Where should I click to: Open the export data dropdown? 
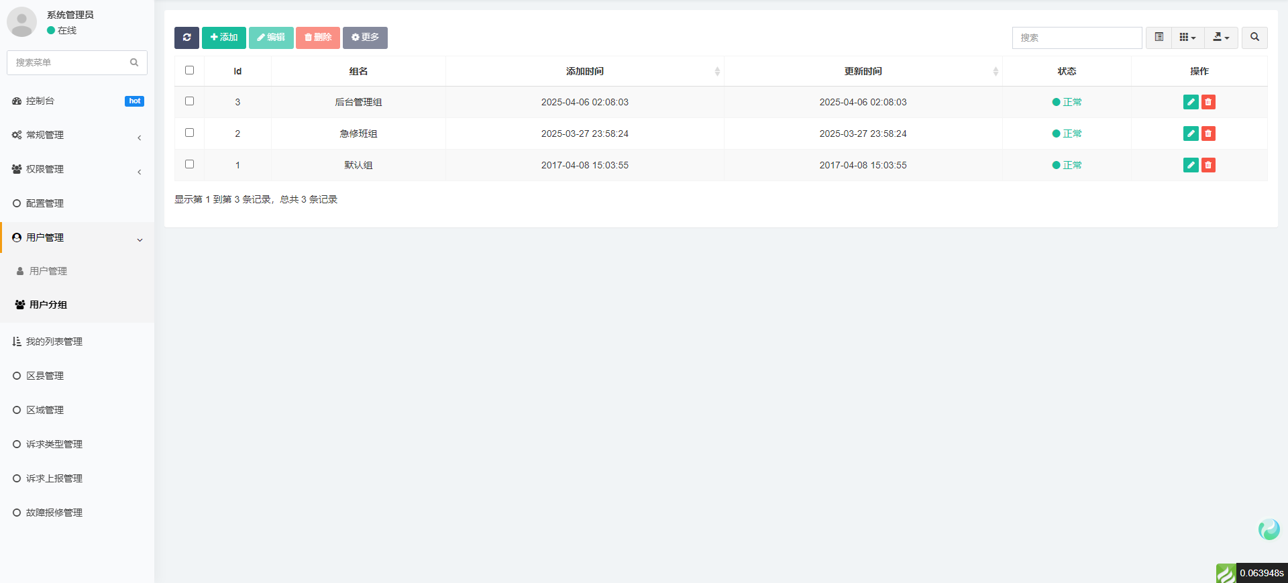[1221, 38]
